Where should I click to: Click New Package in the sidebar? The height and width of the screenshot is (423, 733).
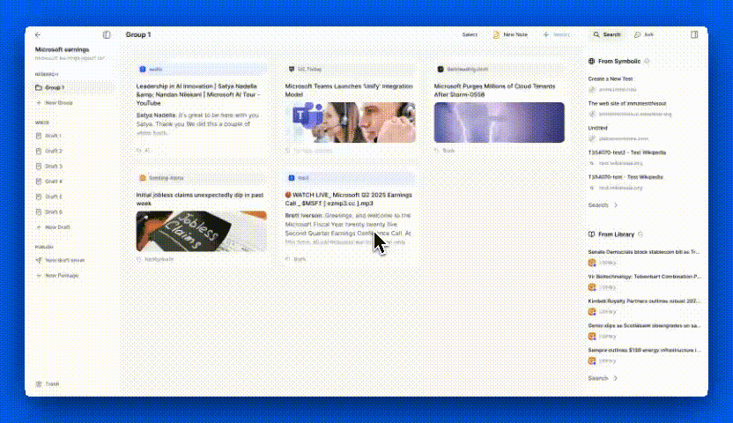(x=62, y=276)
